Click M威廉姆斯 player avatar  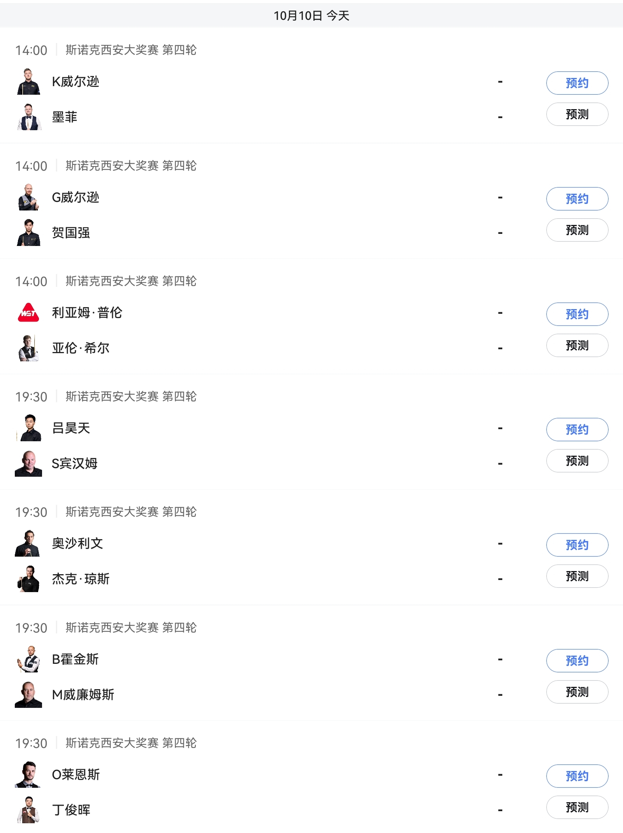click(x=28, y=695)
